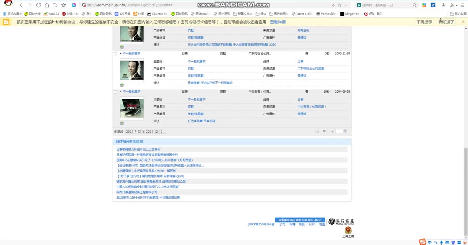Image resolution: width=468 pixels, height=245 pixels.
Task: Go to next page with pager right arrow
Action: [x=332, y=131]
